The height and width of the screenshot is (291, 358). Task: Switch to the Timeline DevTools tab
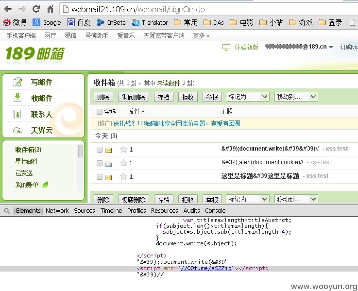tap(111, 210)
